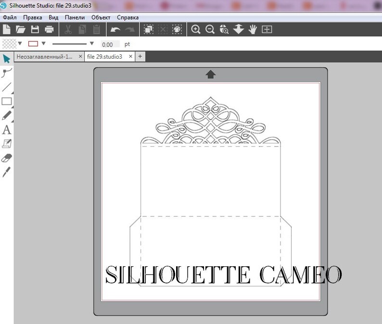This screenshot has height=324, width=382.
Task: Open the Правка menu
Action: 33,17
